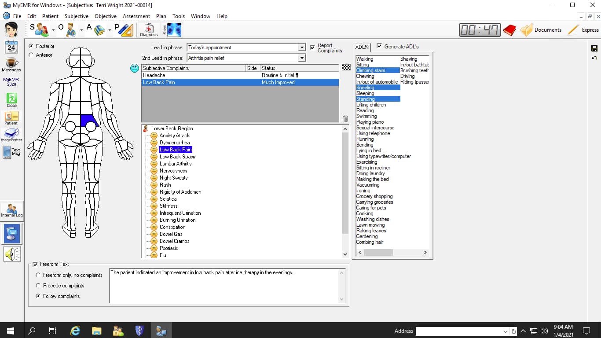Click the red book icon
This screenshot has height=338, width=601.
(x=509, y=30)
